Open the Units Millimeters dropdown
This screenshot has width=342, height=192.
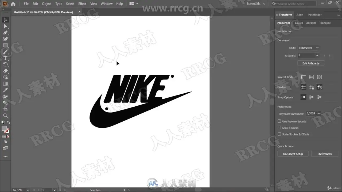(309, 48)
